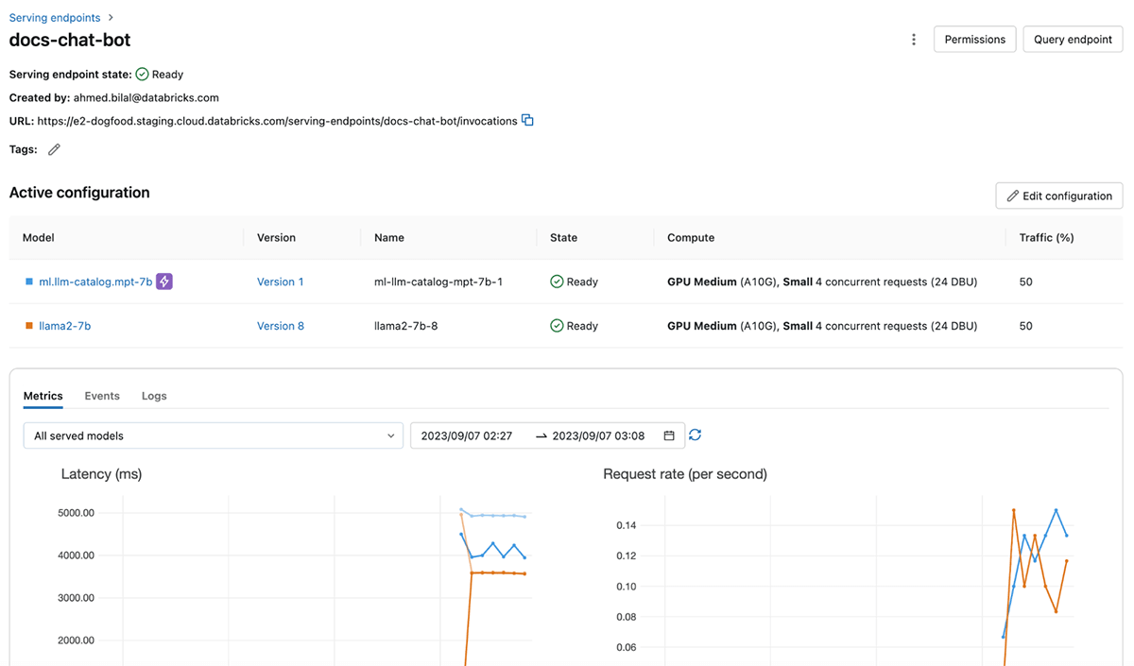Open the three-dot kebab menu
1134x666 pixels.
tap(913, 40)
